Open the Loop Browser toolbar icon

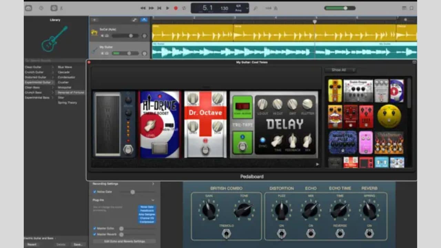tap(412, 8)
